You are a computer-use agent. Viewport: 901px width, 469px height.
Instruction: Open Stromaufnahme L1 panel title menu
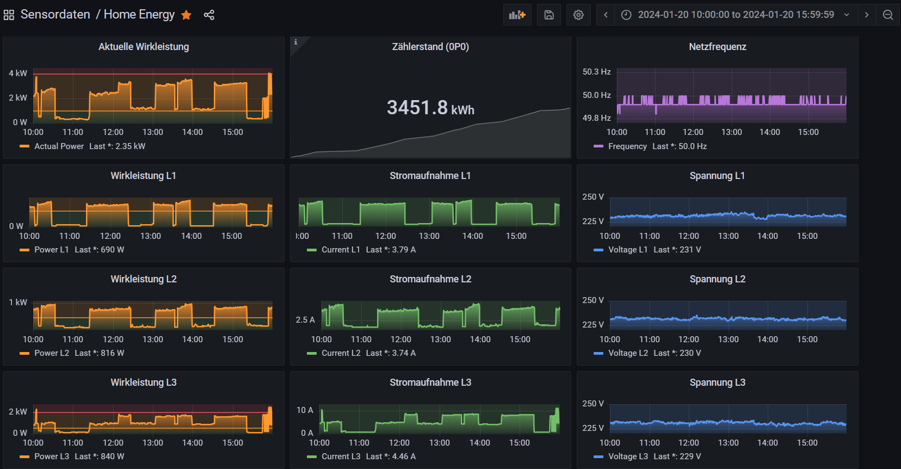430,176
